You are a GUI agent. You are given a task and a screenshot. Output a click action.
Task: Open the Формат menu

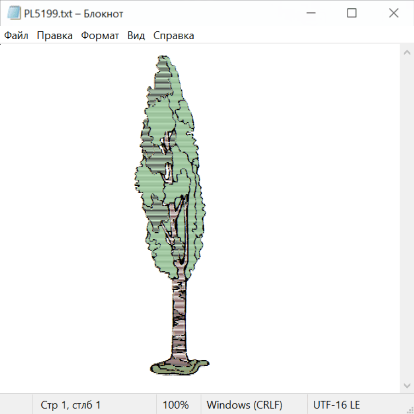(x=100, y=36)
